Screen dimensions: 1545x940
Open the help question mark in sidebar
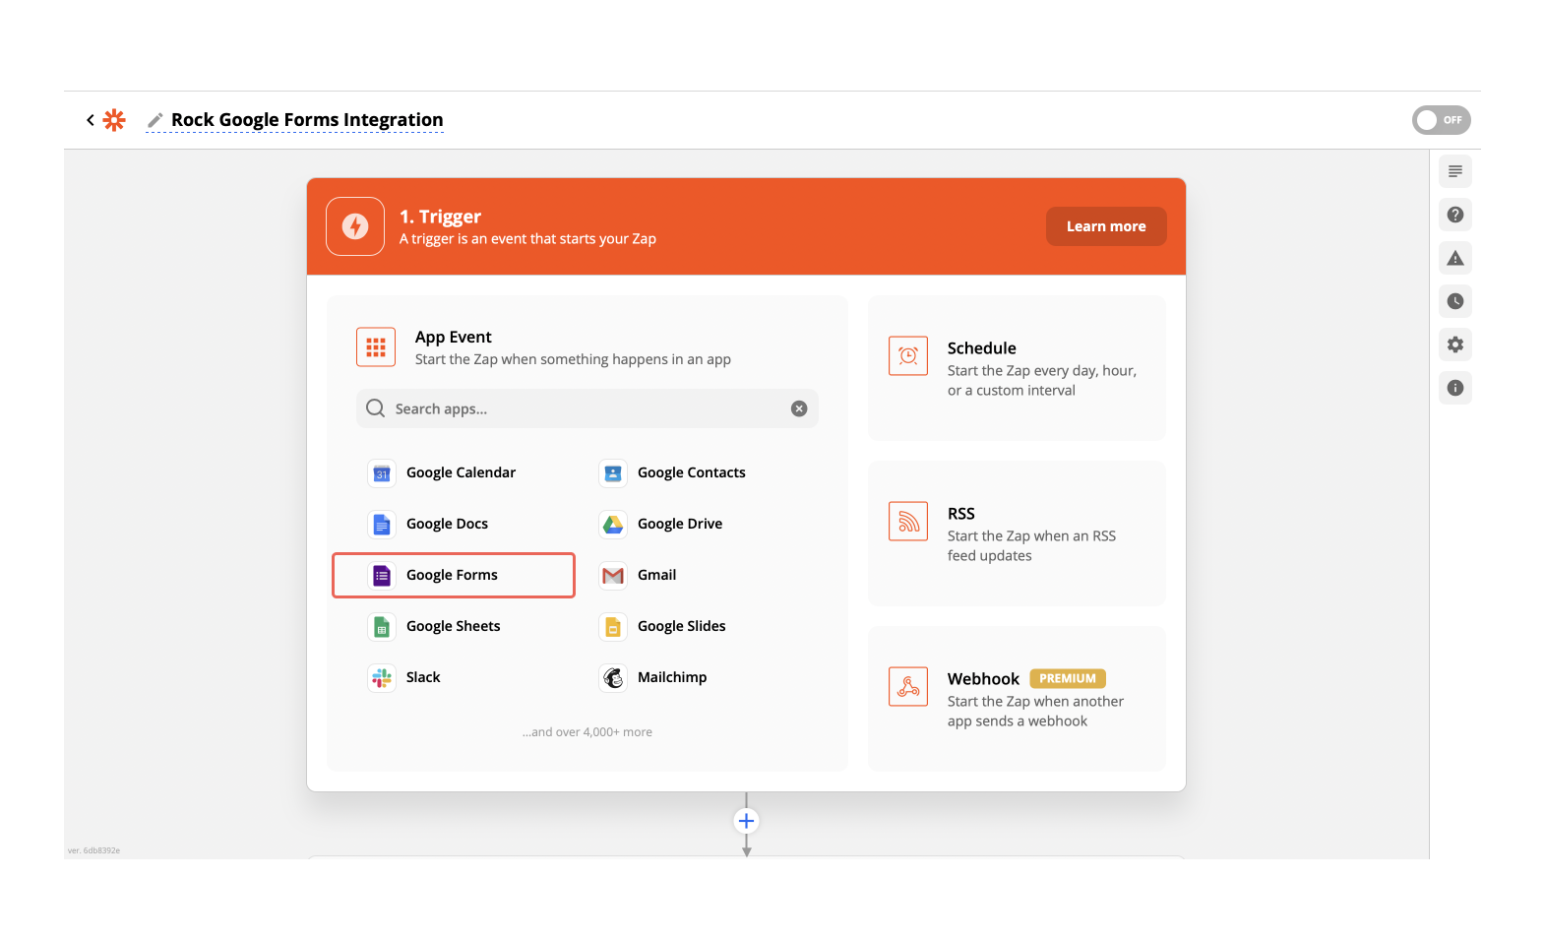(1455, 215)
